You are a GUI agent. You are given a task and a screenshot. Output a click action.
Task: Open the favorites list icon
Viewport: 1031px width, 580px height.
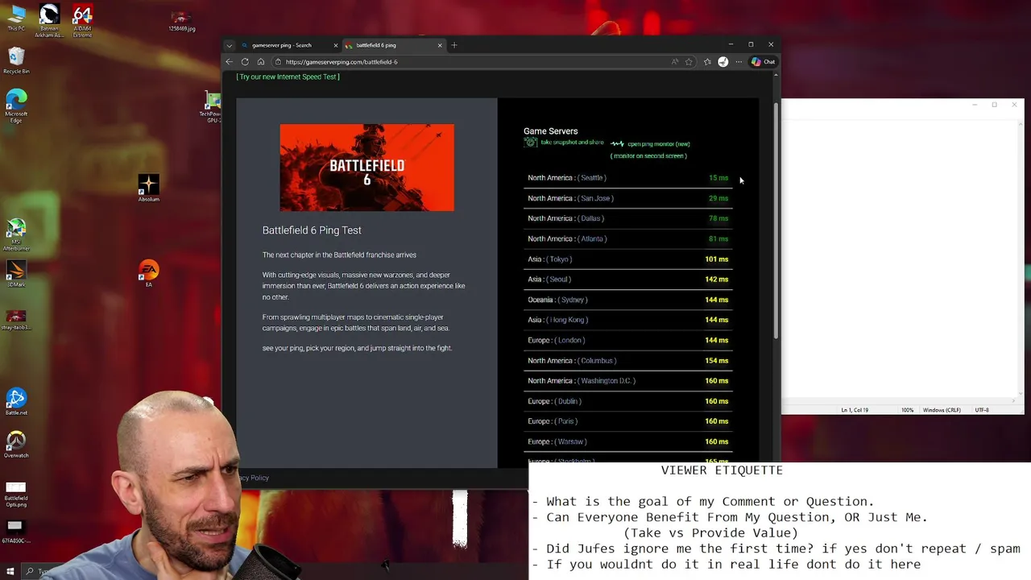pos(707,62)
